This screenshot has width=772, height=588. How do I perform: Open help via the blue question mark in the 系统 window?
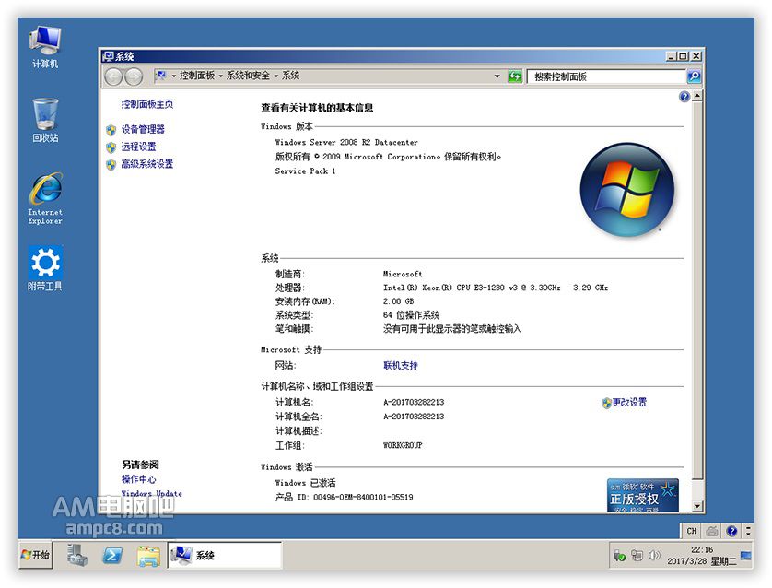click(x=684, y=97)
